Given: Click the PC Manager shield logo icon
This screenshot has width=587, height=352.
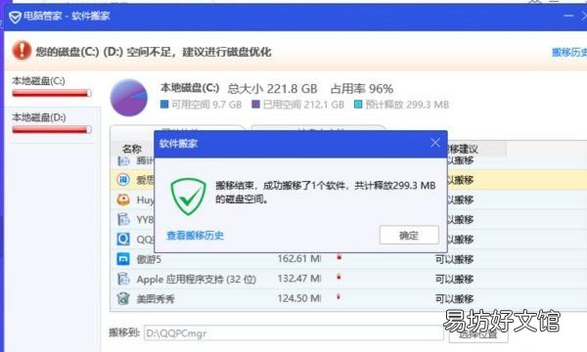Looking at the screenshot, I should pyautogui.click(x=15, y=17).
